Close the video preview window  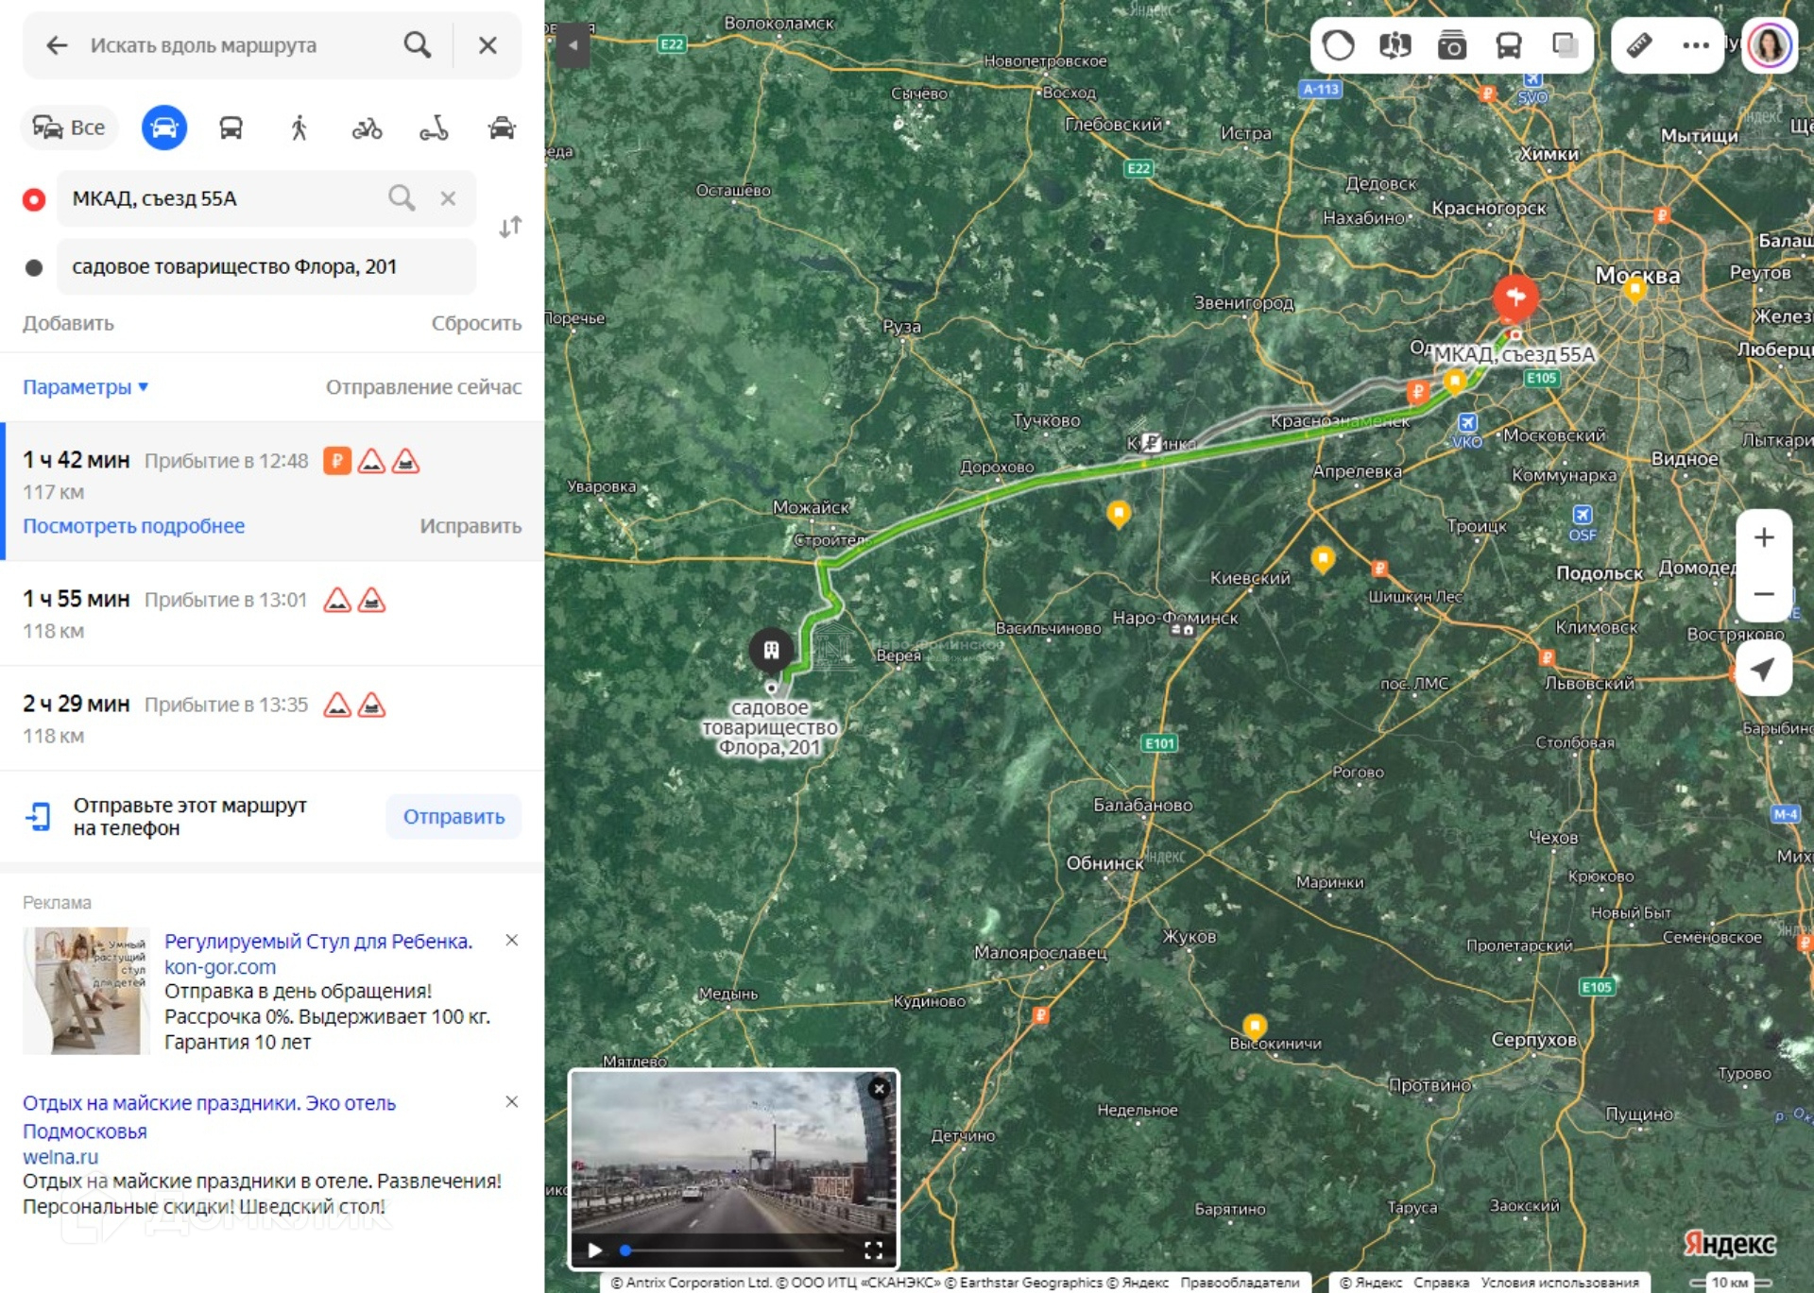(x=879, y=1089)
